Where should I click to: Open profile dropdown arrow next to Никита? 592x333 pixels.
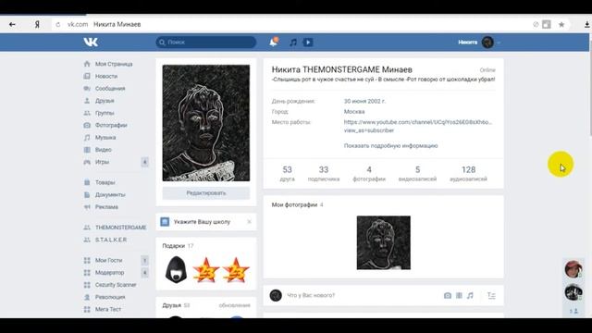point(499,43)
